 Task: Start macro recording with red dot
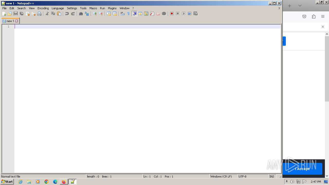[x=172, y=14]
